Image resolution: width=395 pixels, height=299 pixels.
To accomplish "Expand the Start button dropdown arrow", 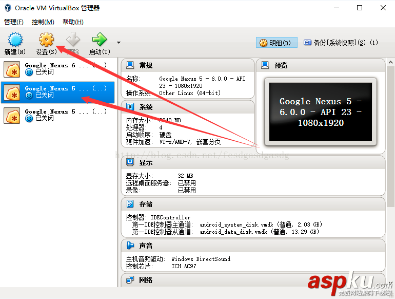I will (118, 43).
